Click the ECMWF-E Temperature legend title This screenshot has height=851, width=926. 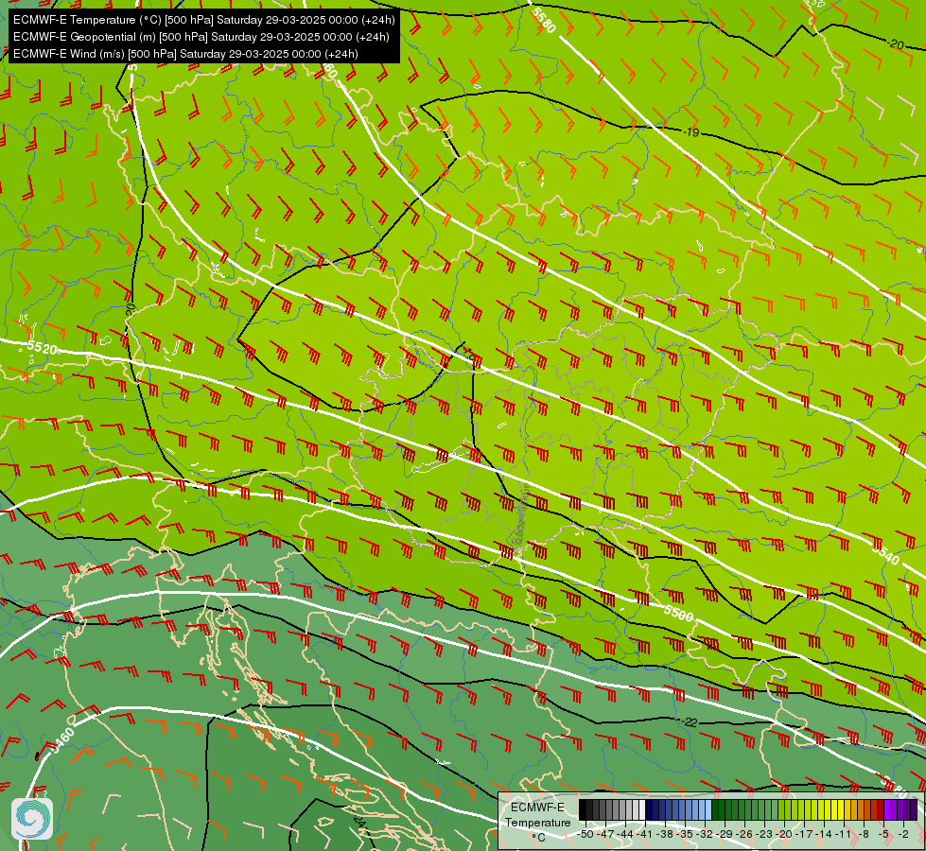click(538, 815)
